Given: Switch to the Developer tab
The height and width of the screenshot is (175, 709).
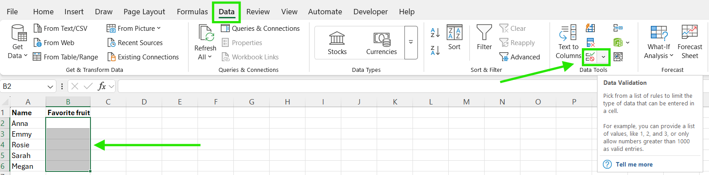Looking at the screenshot, I should [370, 12].
